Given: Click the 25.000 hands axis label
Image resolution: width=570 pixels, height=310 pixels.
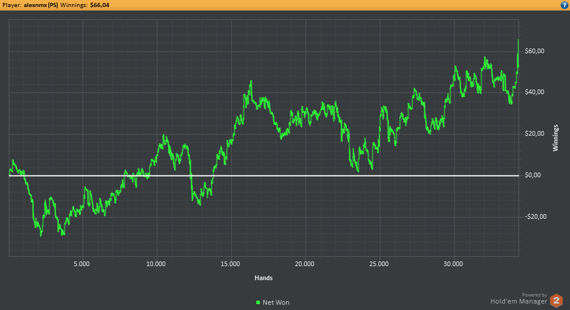Looking at the screenshot, I should pyautogui.click(x=379, y=264).
